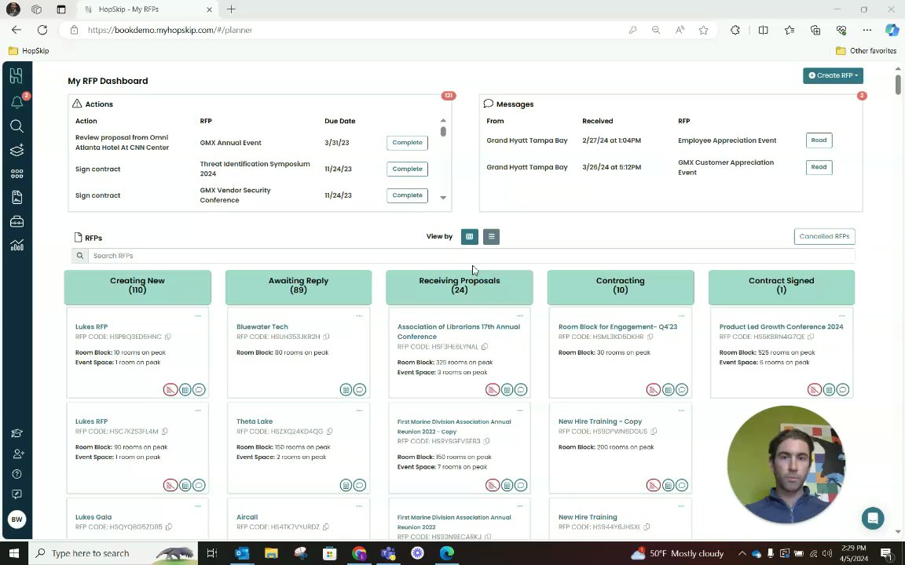Select the Contract Signed (1) column header
The image size is (905, 565).
tap(782, 287)
